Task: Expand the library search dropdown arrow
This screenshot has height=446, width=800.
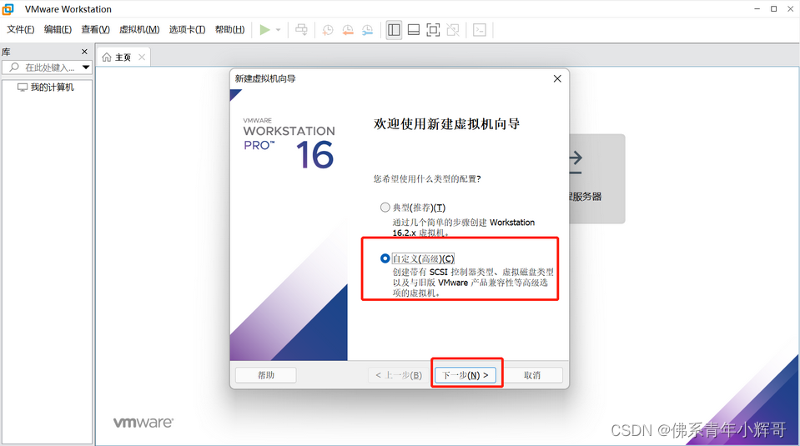Action: [86, 68]
